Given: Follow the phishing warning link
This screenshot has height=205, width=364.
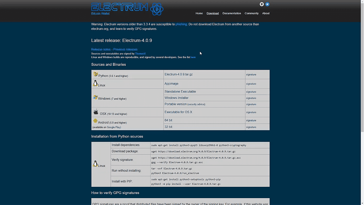Looking at the screenshot, I should (x=181, y=24).
